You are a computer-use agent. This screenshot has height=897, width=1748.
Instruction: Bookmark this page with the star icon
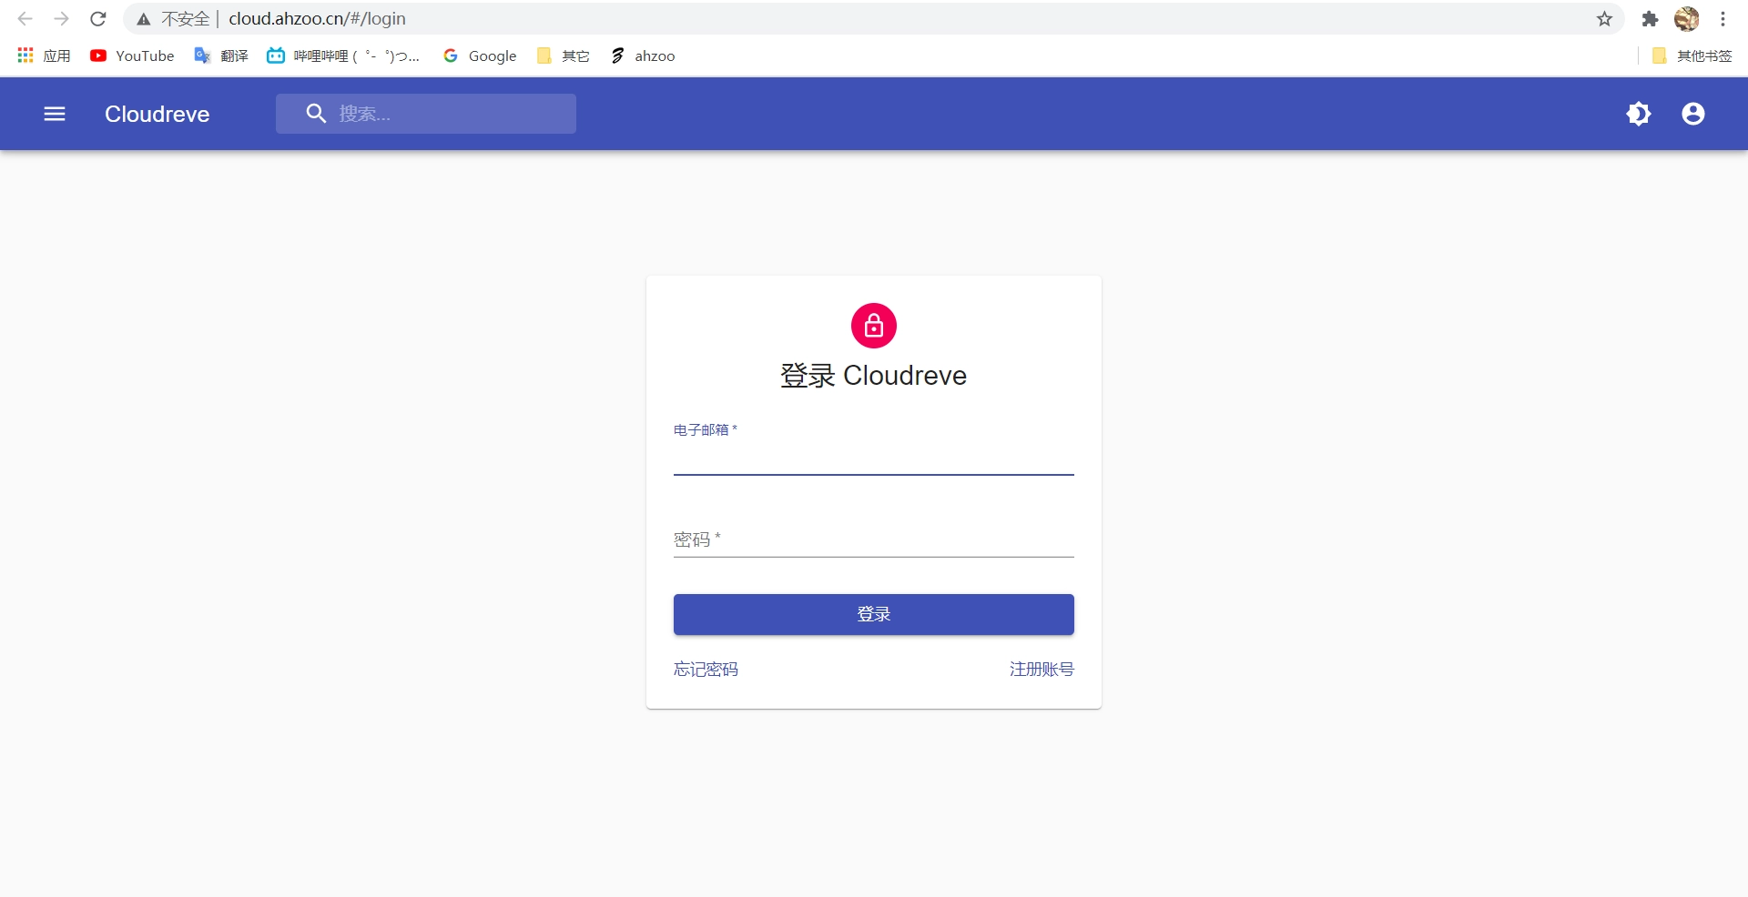[x=1604, y=18]
